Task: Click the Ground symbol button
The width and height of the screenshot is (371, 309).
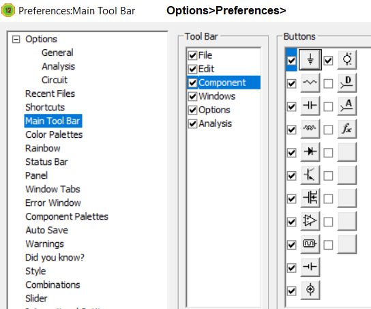Action: [310, 60]
